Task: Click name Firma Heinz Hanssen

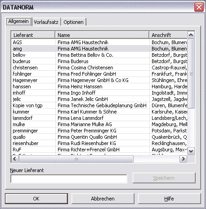Action: click(x=80, y=86)
